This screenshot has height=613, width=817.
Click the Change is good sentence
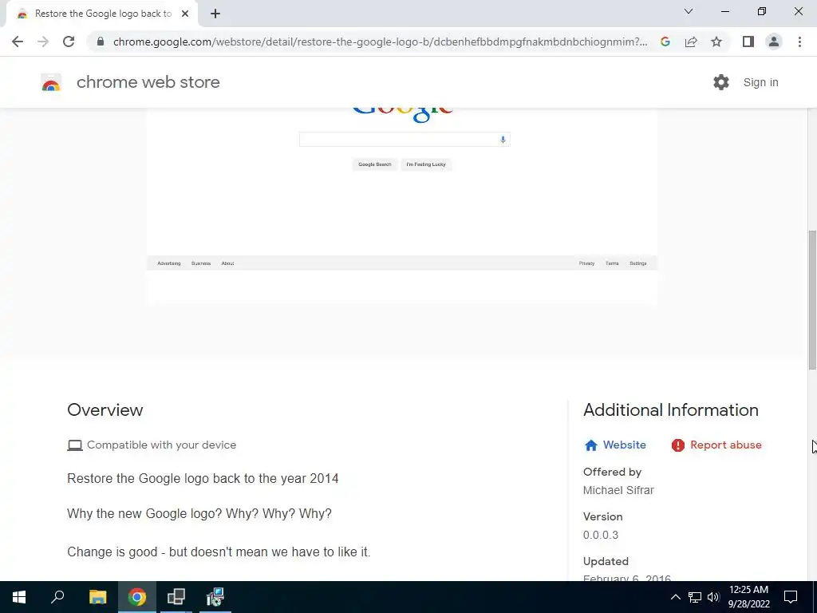pyautogui.click(x=219, y=552)
